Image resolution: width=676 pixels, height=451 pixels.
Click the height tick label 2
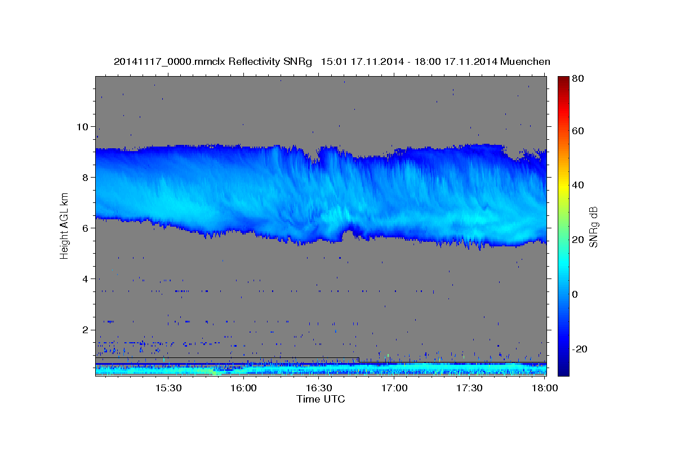click(x=85, y=330)
